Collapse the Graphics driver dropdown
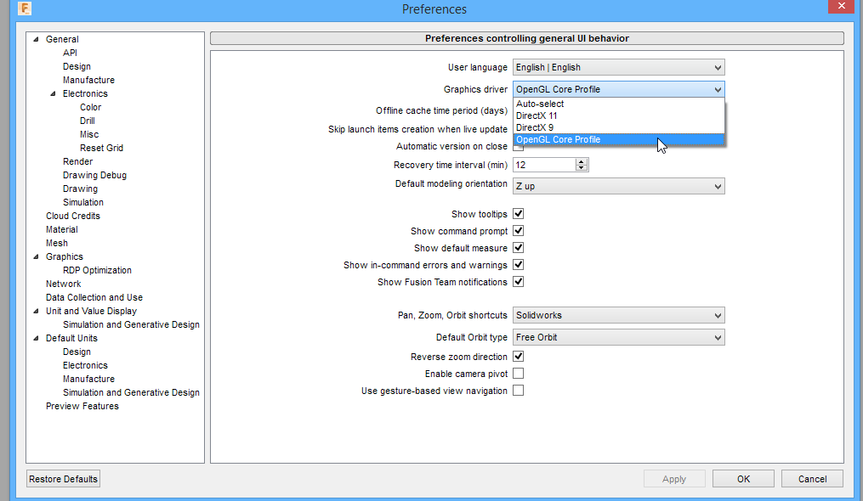 (619, 89)
